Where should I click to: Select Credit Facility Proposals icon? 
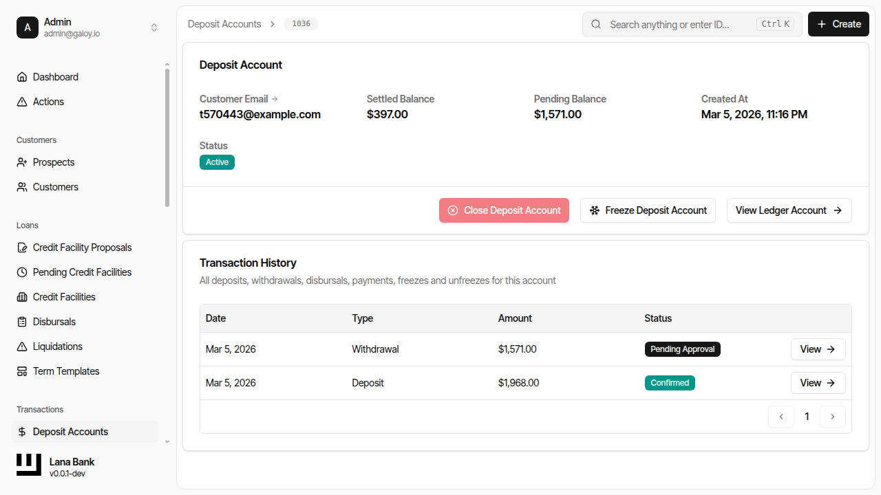21,247
